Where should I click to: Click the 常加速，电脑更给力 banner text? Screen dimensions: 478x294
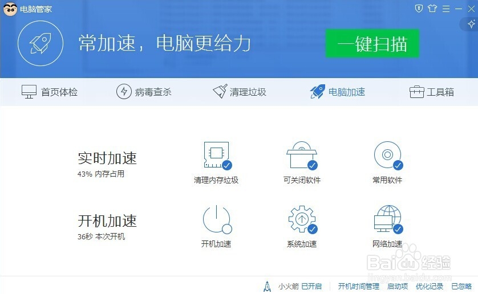(165, 43)
